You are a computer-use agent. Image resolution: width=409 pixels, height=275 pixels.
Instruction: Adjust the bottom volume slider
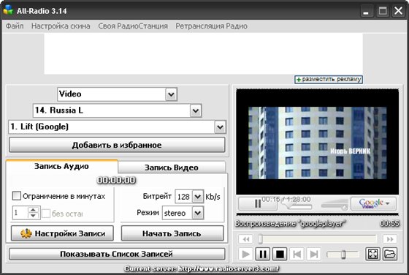point(343,254)
